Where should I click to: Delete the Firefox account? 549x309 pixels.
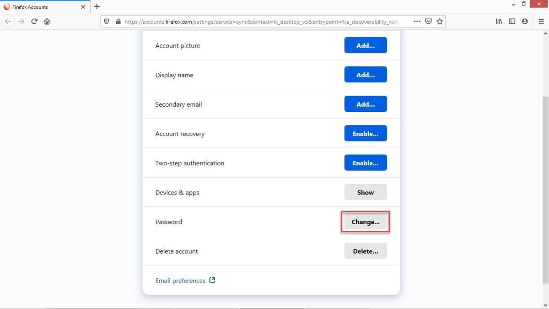[x=365, y=251]
